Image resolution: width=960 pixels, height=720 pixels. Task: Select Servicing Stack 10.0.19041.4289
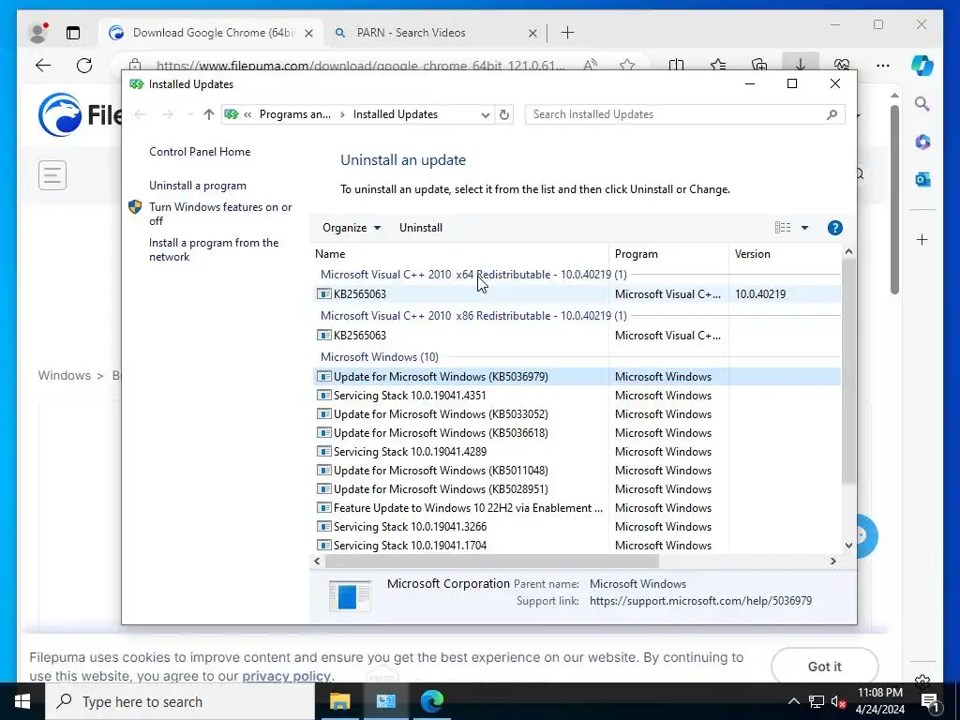point(577,452)
